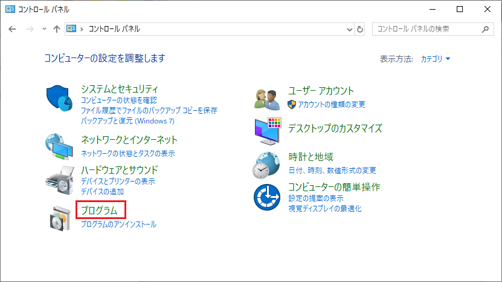Click 視覚ディスプレイの最適化 link
Viewport: 502px width, 282px height.
pyautogui.click(x=325, y=209)
